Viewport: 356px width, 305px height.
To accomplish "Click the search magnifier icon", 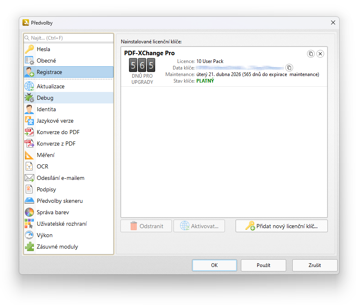I will coord(27,38).
